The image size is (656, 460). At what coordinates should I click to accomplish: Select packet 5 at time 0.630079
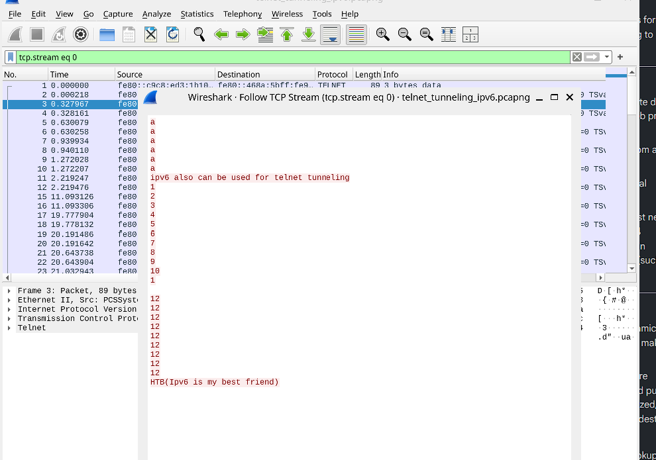(70, 122)
